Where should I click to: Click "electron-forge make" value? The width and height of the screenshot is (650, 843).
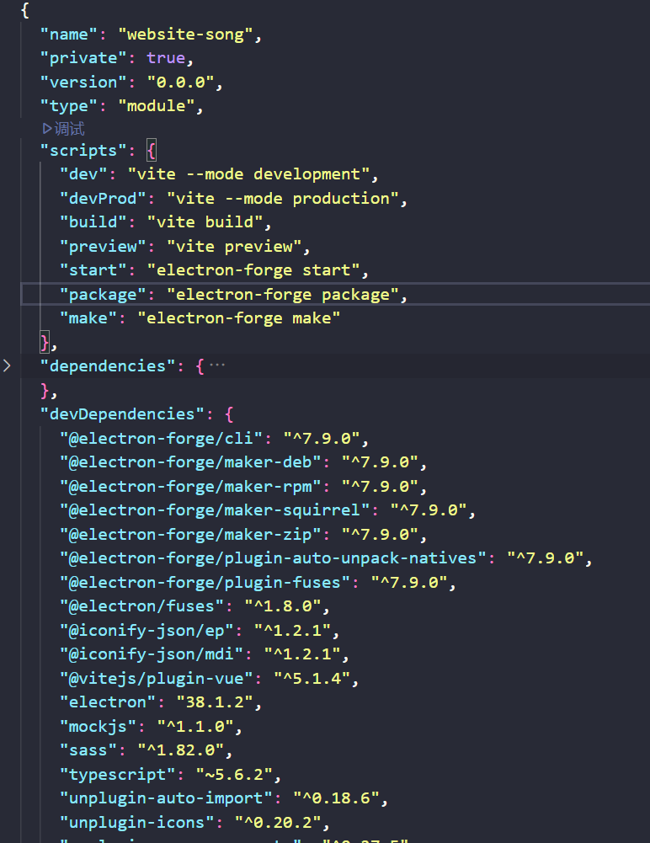[x=239, y=318]
